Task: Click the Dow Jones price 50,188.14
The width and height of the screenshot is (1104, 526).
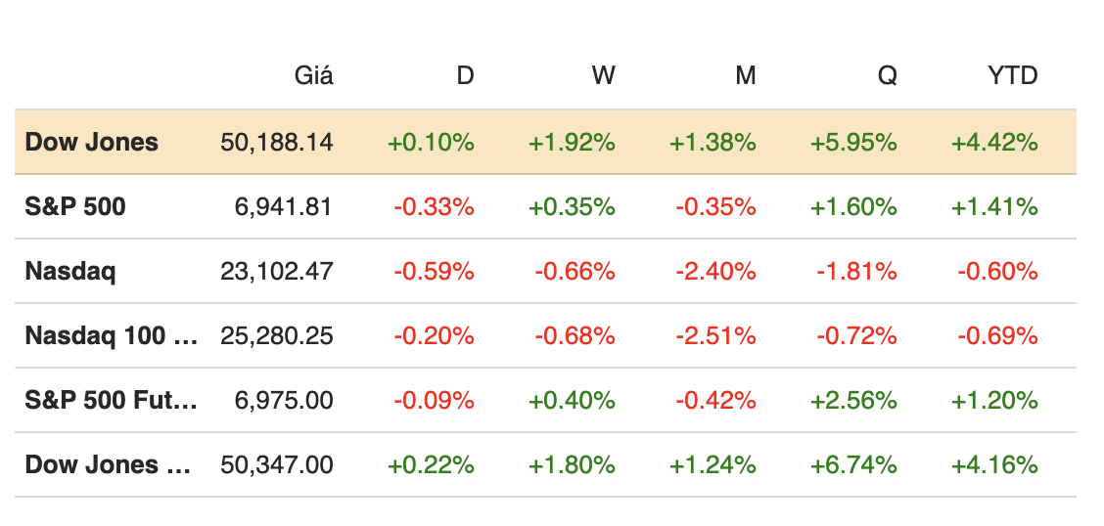Action: point(277,142)
